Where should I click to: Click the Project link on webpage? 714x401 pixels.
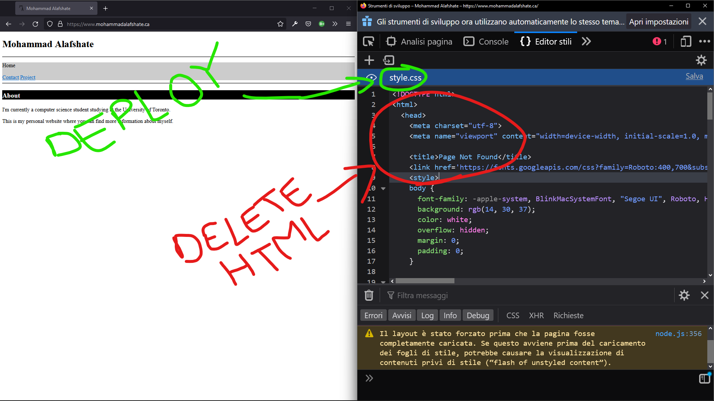[x=28, y=77]
